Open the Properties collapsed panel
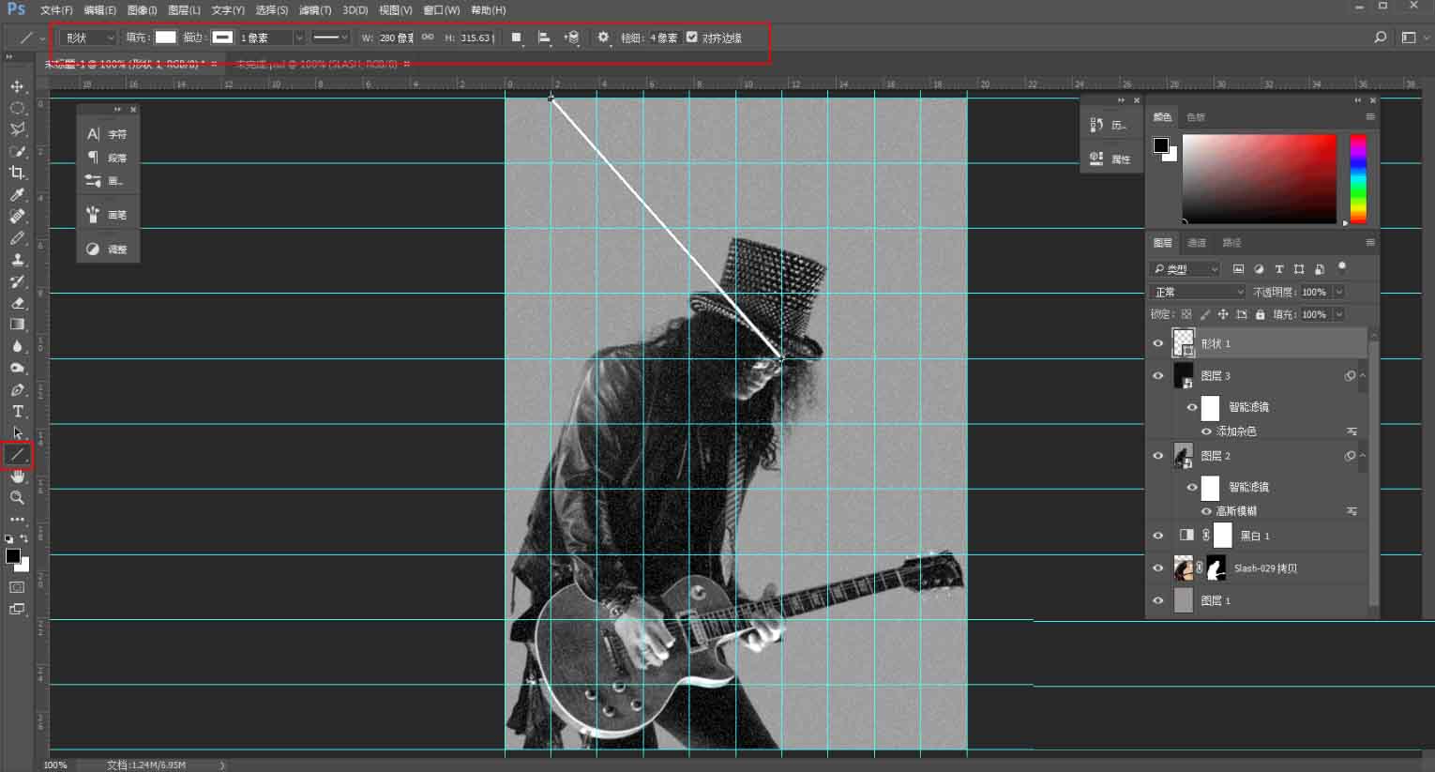1435x772 pixels. [x=1109, y=159]
